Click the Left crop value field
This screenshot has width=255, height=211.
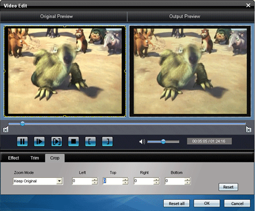click(82, 181)
